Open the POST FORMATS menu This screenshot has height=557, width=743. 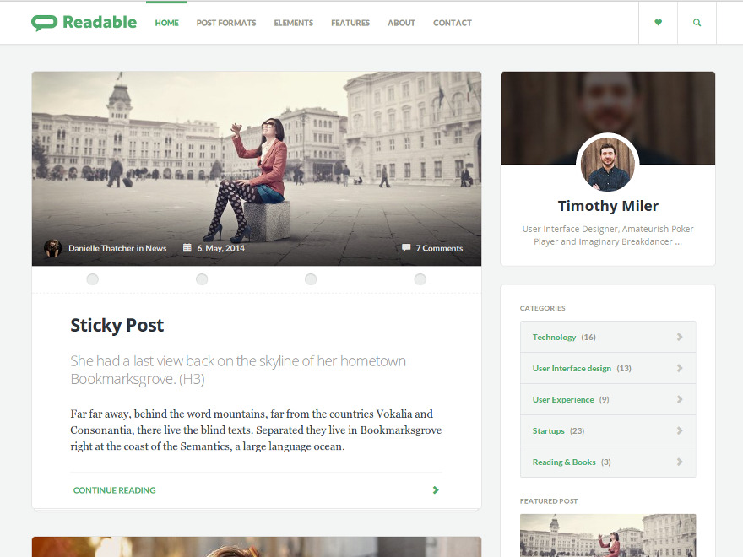225,23
